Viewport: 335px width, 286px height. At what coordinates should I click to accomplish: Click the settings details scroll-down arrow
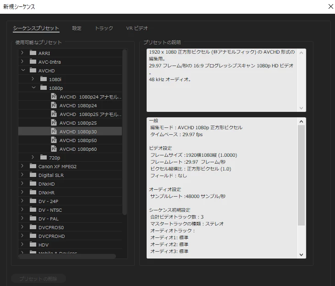pyautogui.click(x=301, y=254)
